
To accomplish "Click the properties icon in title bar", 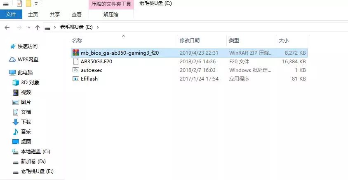I will [x=19, y=3].
